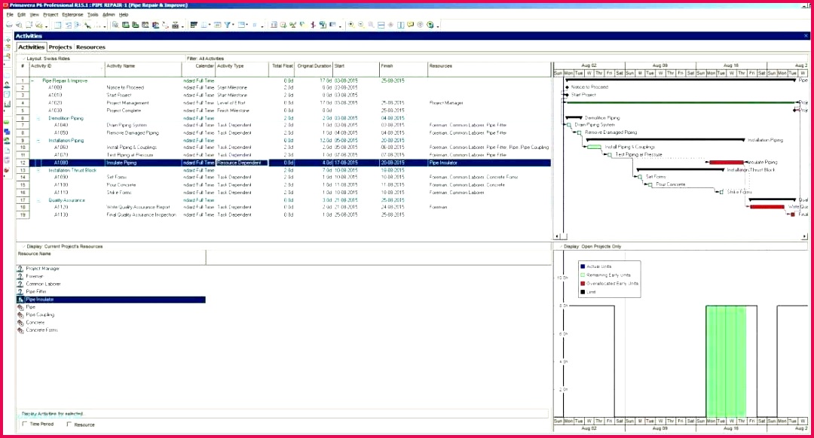Switch to the Projects tab

pyautogui.click(x=60, y=47)
